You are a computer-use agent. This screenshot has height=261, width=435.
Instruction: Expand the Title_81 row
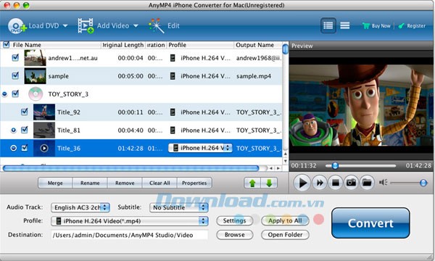pyautogui.click(x=13, y=130)
